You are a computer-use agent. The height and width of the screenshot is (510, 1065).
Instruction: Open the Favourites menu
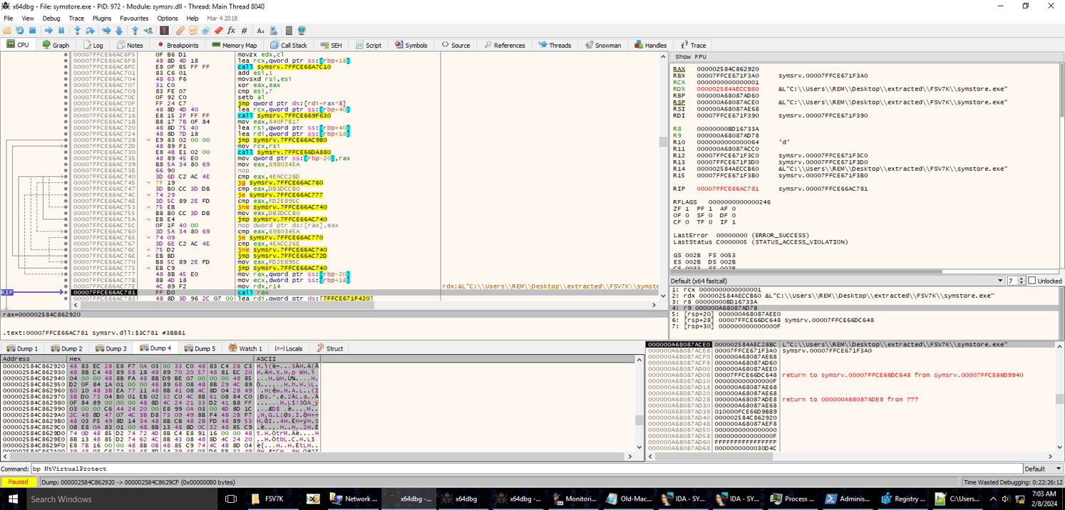pos(134,18)
